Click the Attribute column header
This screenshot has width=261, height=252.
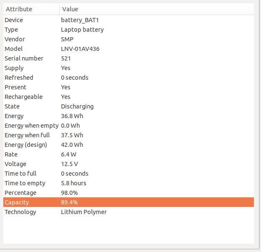(x=31, y=9)
